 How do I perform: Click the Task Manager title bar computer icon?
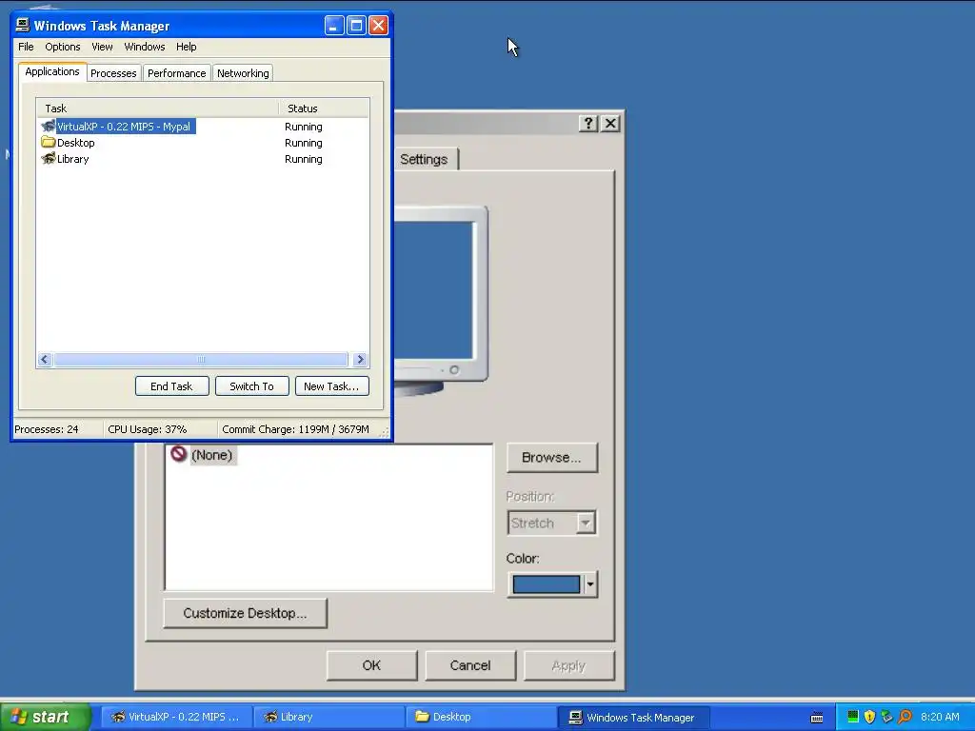23,26
